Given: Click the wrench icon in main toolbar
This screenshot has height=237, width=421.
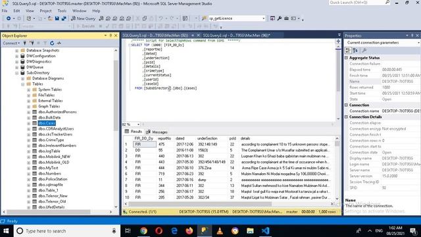Looking at the screenshot, I should (280, 18).
